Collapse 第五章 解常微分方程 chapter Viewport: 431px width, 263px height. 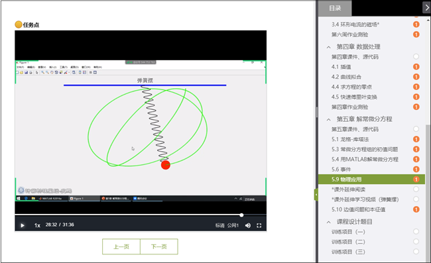[328, 120]
